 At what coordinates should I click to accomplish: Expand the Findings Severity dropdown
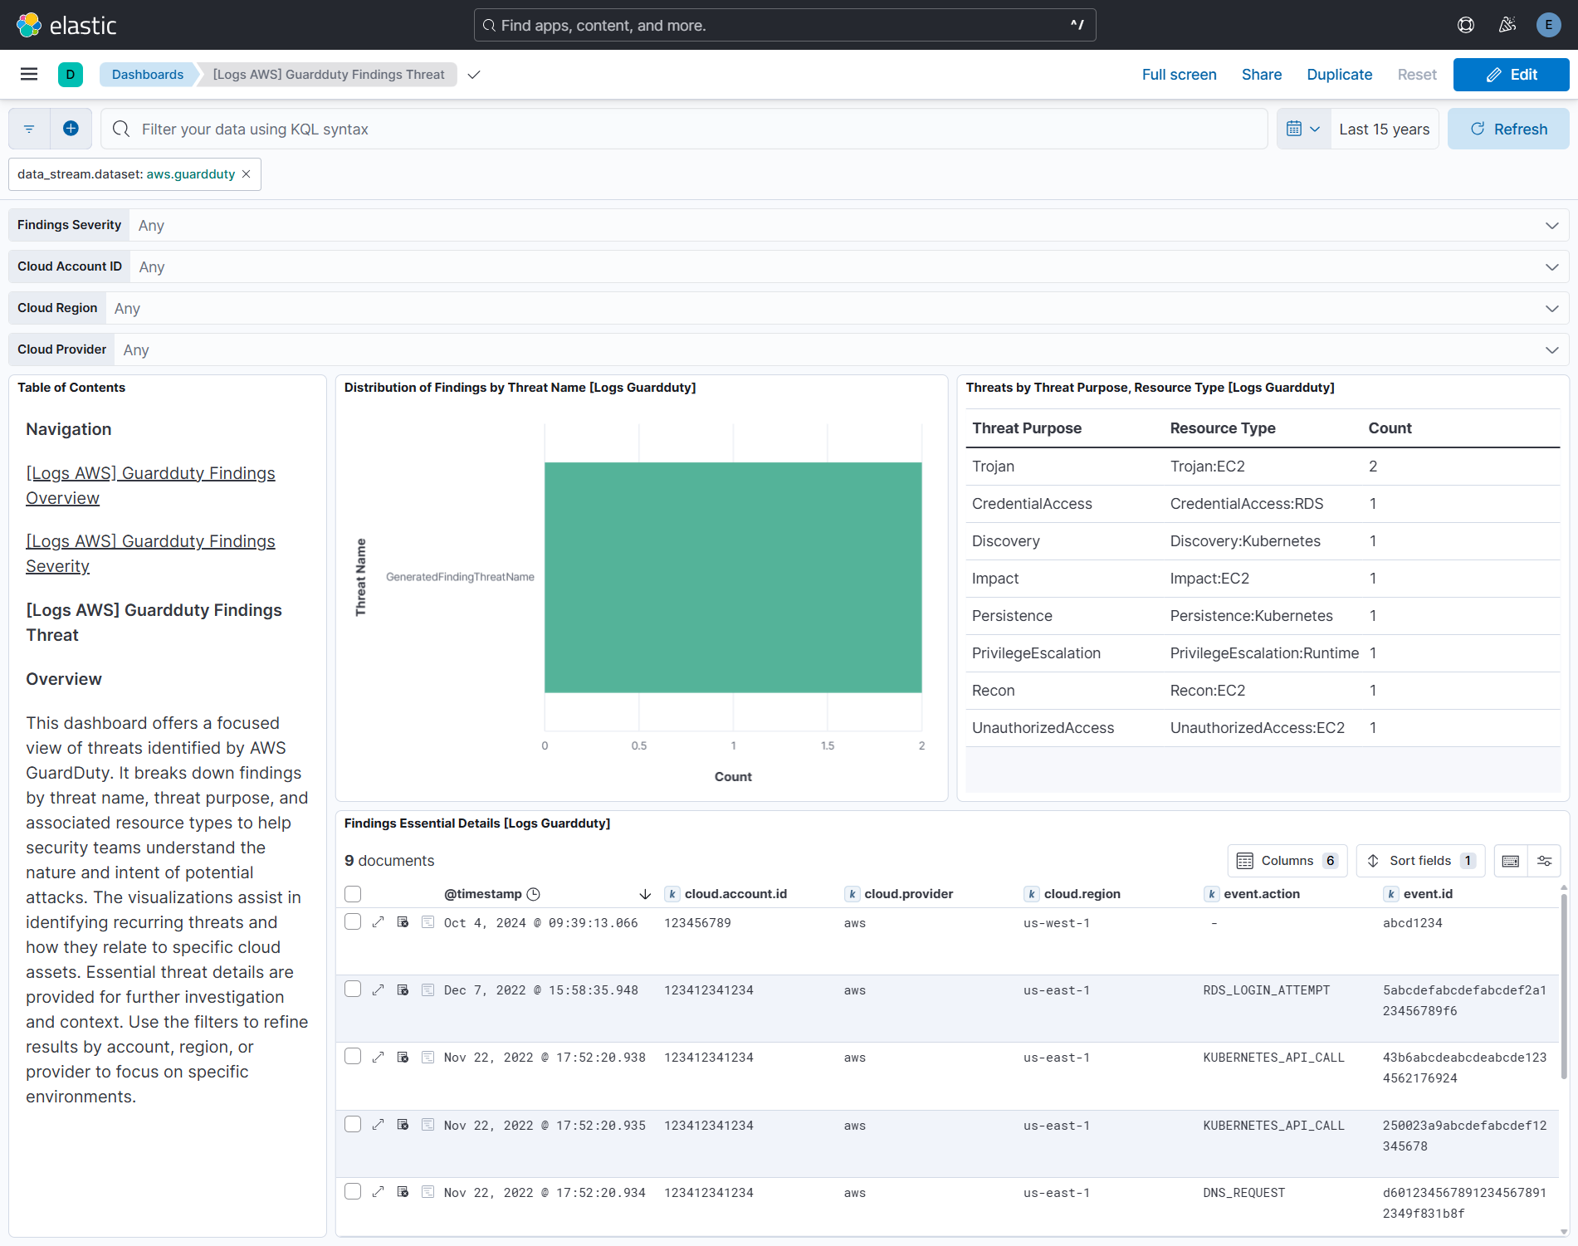1551,225
